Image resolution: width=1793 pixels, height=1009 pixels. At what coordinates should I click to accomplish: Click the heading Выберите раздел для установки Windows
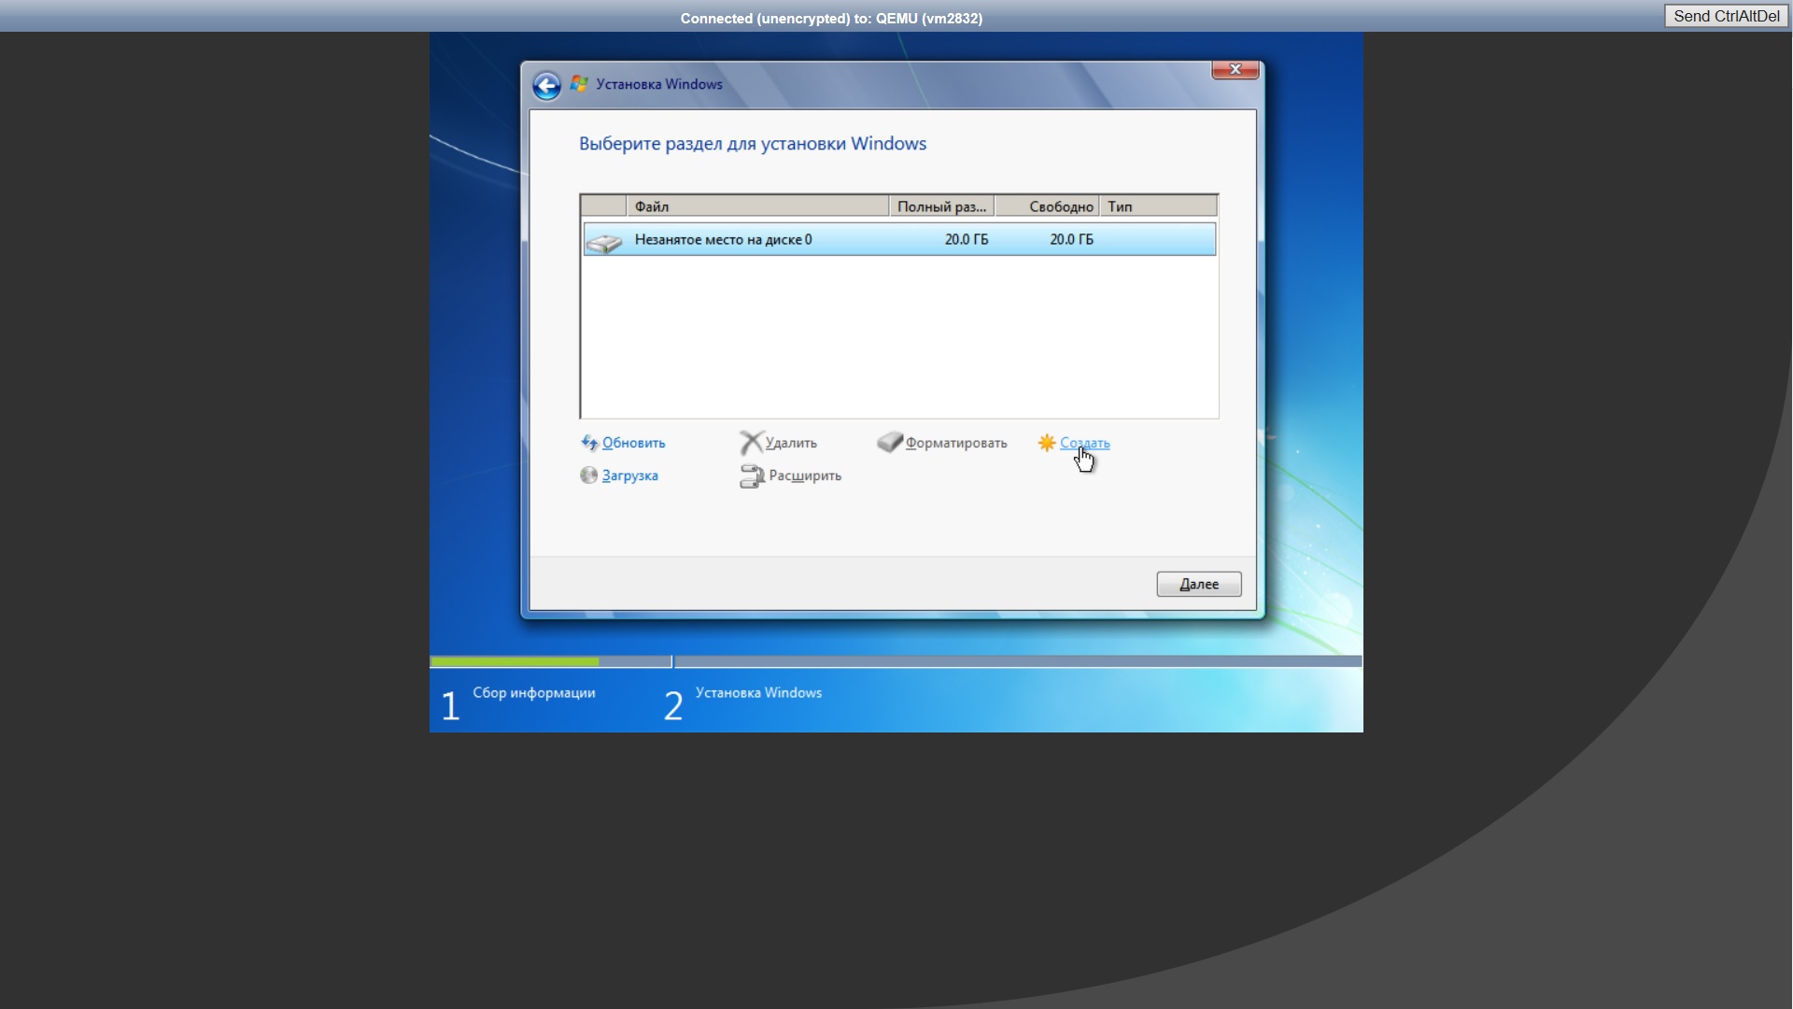coord(753,144)
